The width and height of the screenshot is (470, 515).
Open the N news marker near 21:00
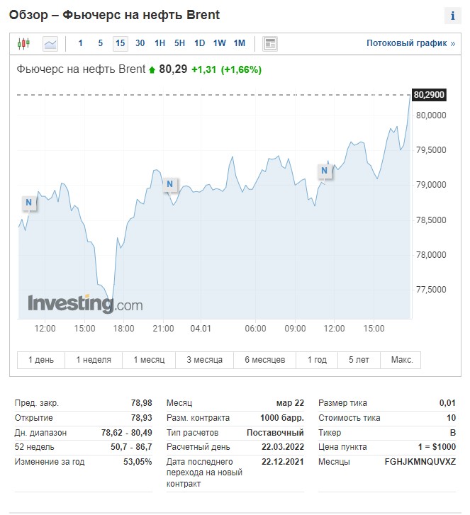(169, 185)
